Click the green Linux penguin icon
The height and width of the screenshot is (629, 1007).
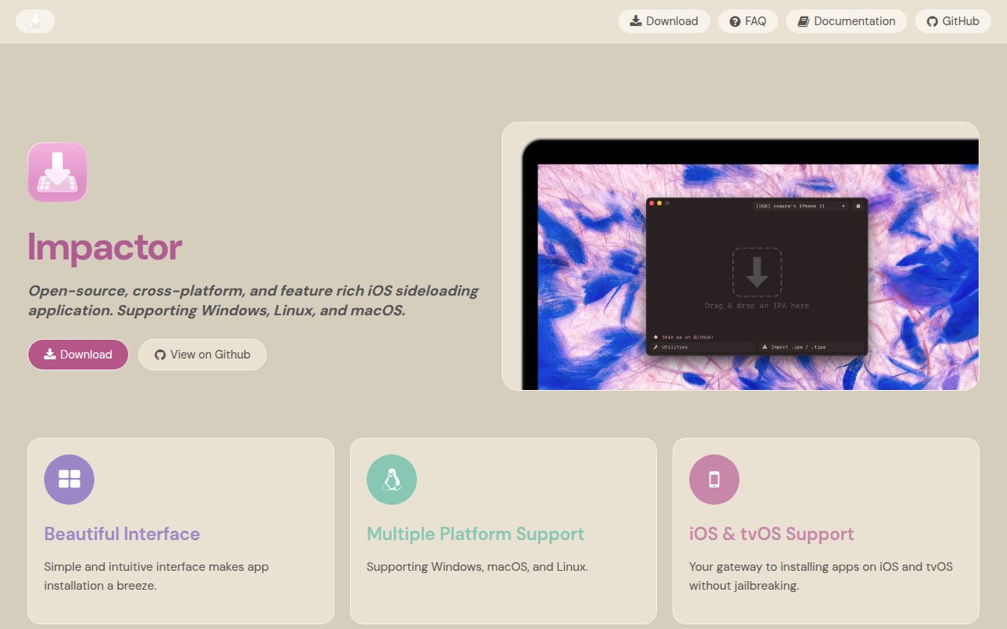click(x=392, y=480)
